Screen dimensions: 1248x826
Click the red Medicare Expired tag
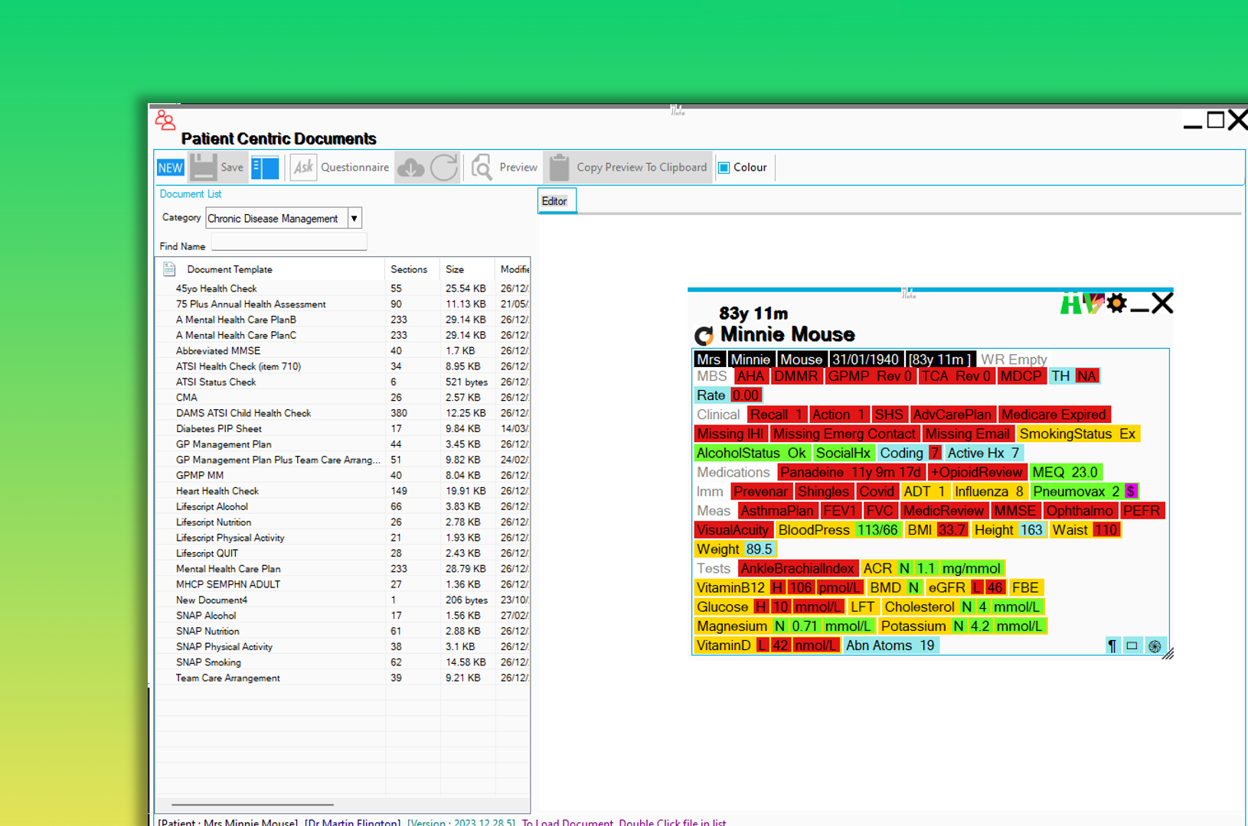[1054, 415]
